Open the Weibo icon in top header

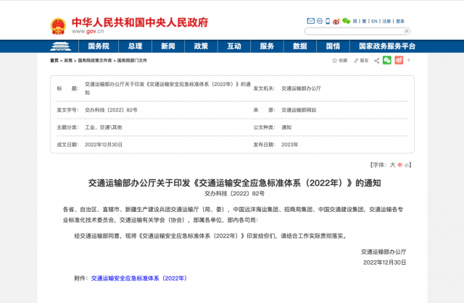(x=336, y=21)
